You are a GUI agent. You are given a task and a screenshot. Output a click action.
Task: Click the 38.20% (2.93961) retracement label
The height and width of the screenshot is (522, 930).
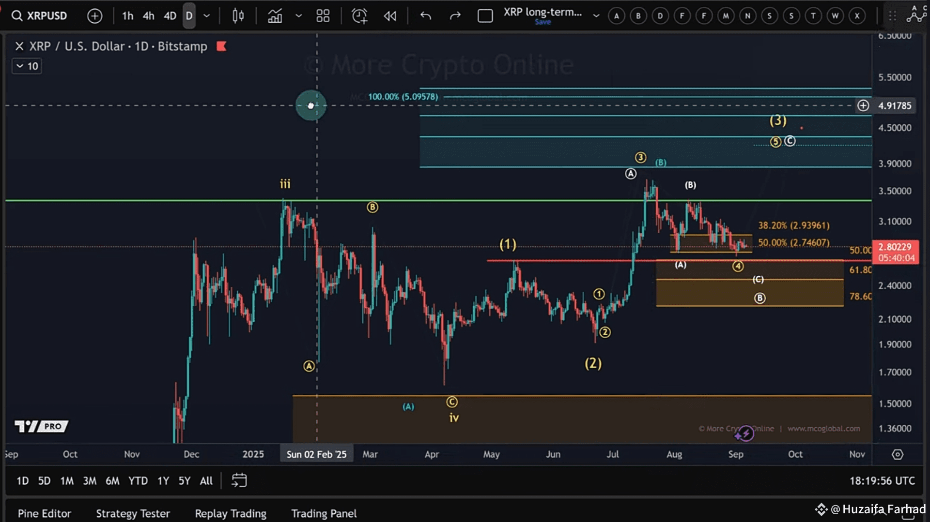coord(794,225)
